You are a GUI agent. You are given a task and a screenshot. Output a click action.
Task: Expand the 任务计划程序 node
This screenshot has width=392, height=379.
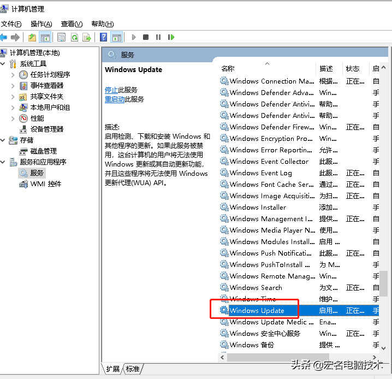pyautogui.click(x=13, y=75)
